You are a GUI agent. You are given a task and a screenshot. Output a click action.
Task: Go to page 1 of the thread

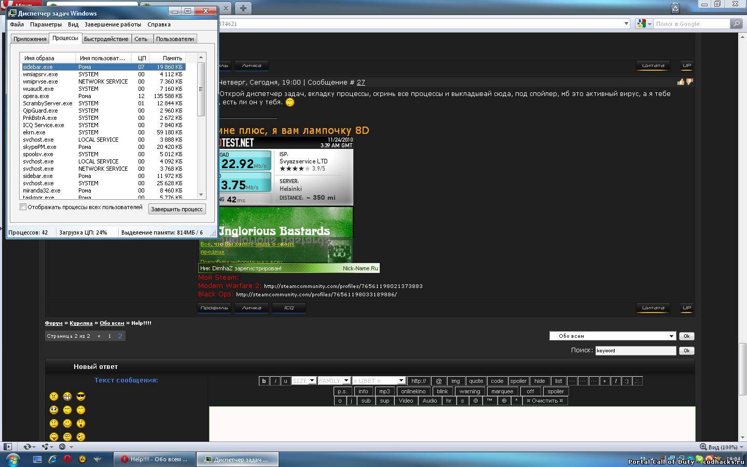[x=109, y=336]
